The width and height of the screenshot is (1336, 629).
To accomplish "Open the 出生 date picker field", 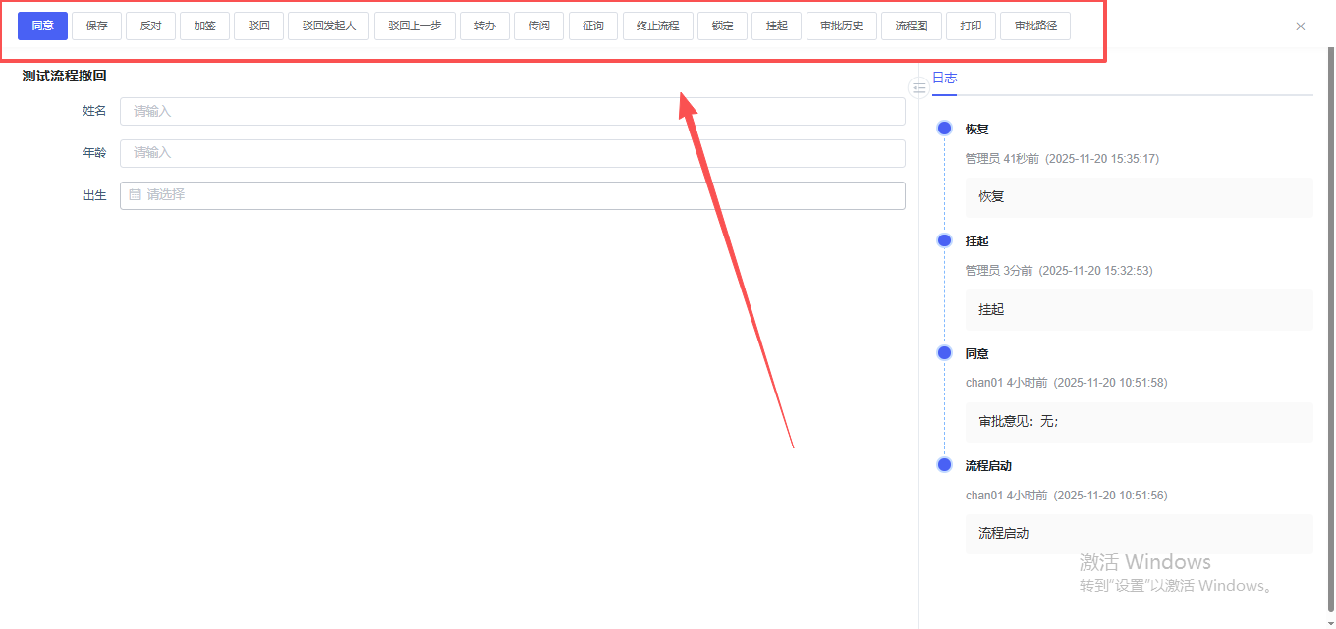I will (512, 195).
